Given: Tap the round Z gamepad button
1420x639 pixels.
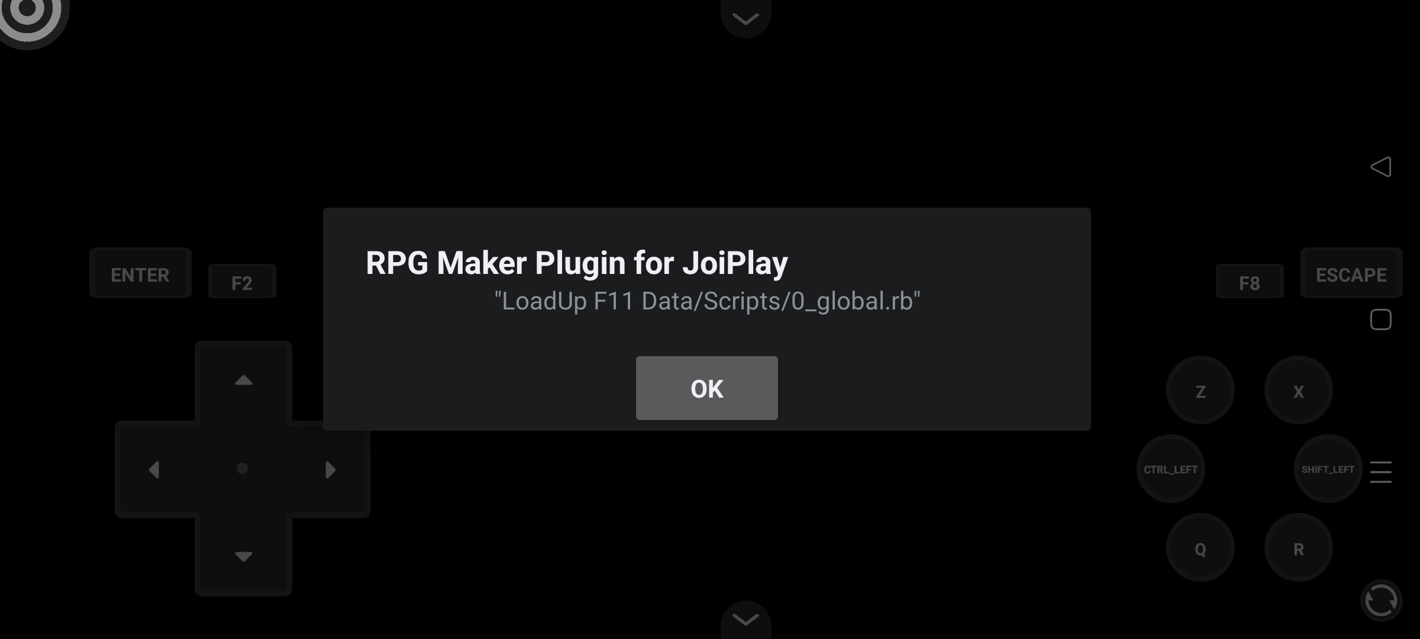Looking at the screenshot, I should 1200,390.
